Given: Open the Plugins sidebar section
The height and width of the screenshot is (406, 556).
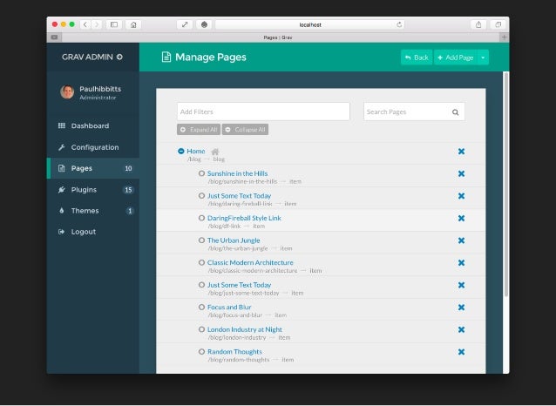Looking at the screenshot, I should click(x=93, y=190).
